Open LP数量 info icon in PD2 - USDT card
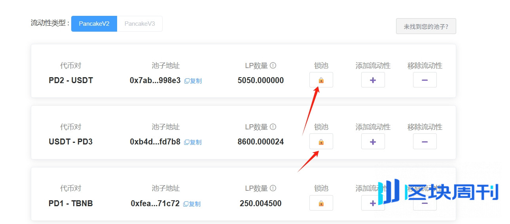The width and height of the screenshot is (510, 224). (x=273, y=65)
